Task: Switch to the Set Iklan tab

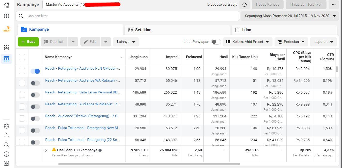Action: [177, 30]
